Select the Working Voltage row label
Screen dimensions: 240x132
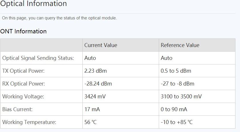click(23, 96)
